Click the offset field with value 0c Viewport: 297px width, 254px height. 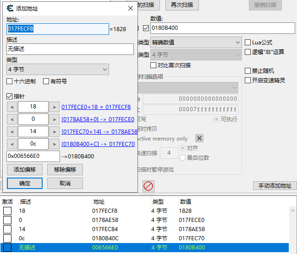coord(33,144)
